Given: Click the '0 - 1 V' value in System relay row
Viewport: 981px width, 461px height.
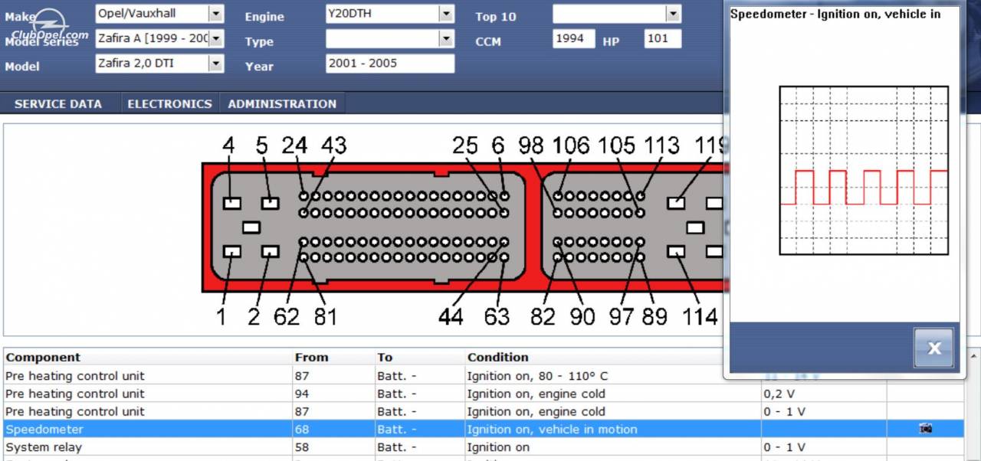Looking at the screenshot, I should coord(784,447).
